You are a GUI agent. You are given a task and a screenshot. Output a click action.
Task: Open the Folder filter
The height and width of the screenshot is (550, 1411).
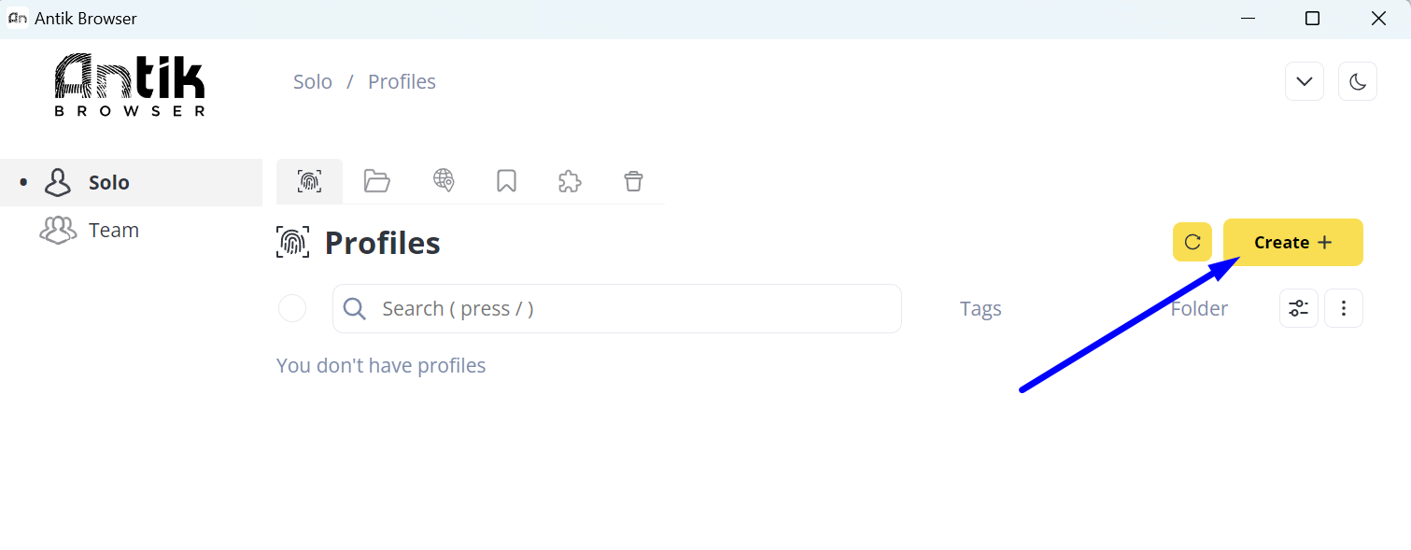1200,309
